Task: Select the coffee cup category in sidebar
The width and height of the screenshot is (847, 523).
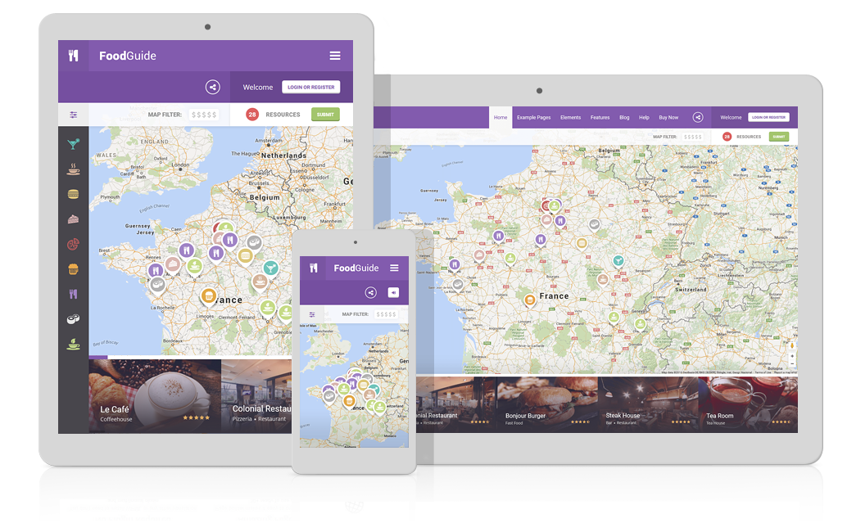Action: pyautogui.click(x=74, y=169)
